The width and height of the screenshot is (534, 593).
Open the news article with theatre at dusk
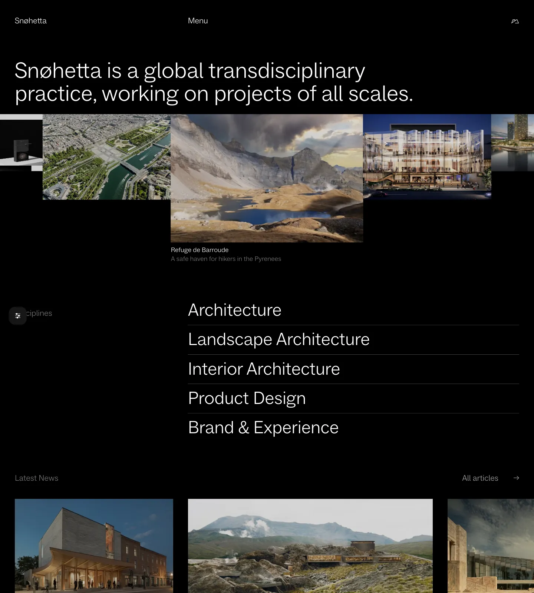click(94, 546)
